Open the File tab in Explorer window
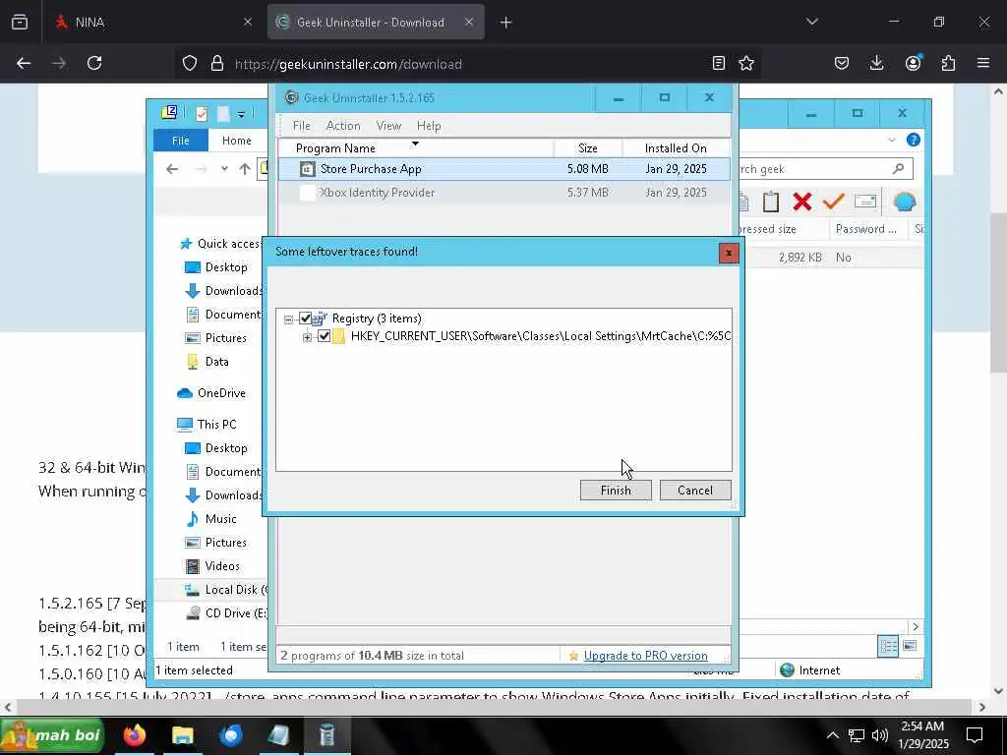Image resolution: width=1007 pixels, height=755 pixels. [x=181, y=141]
